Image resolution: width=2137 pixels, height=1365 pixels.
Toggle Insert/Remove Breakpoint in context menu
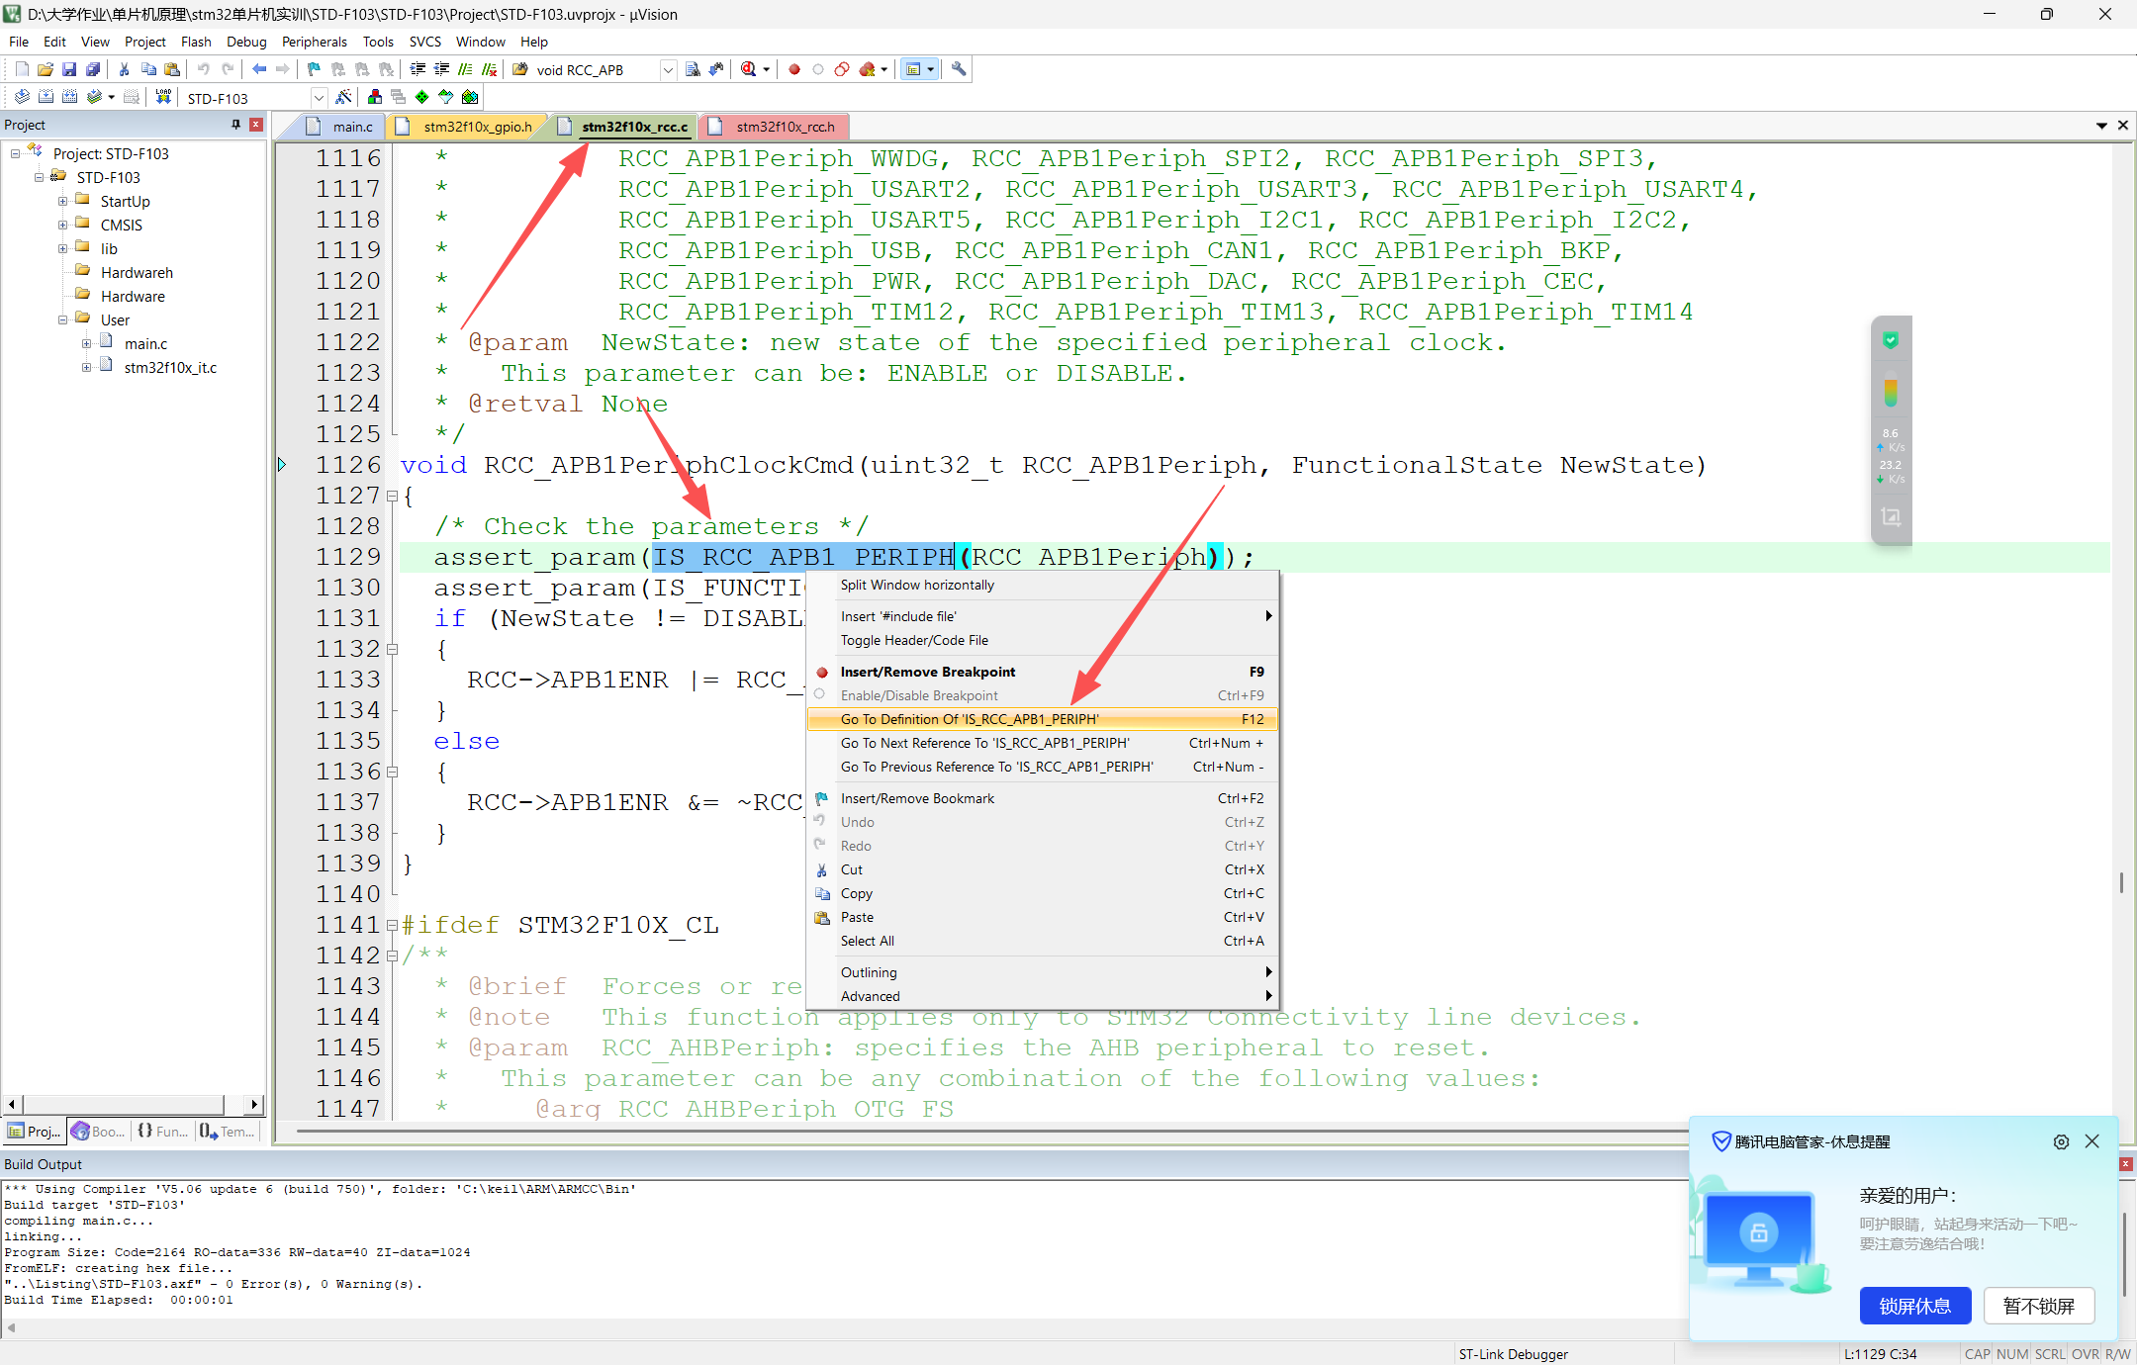click(x=927, y=672)
